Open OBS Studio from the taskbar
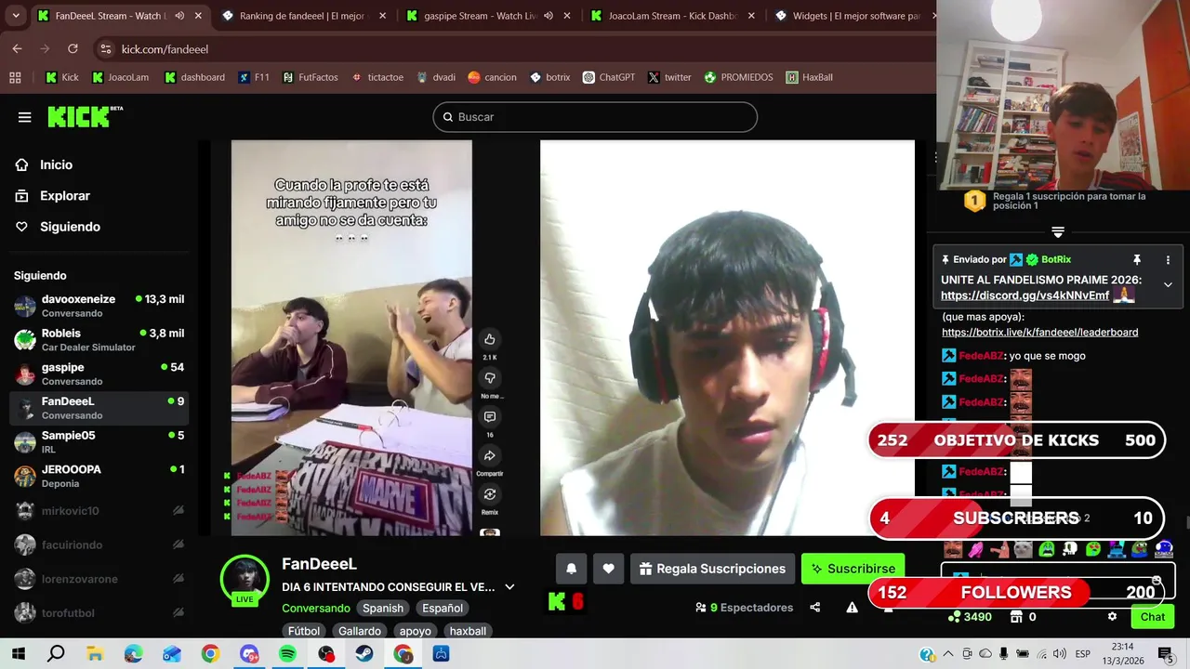Image resolution: width=1190 pixels, height=669 pixels. pyautogui.click(x=326, y=654)
